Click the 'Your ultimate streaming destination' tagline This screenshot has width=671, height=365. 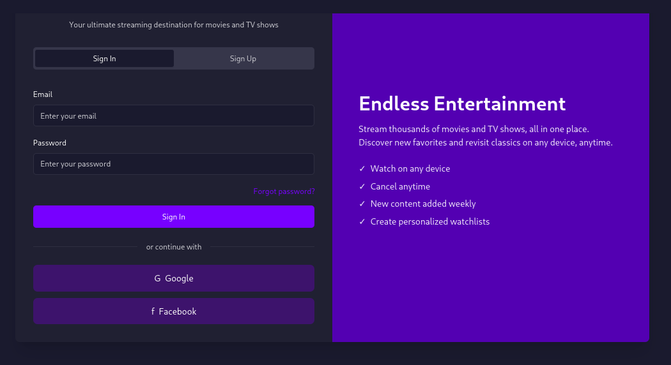tap(174, 25)
